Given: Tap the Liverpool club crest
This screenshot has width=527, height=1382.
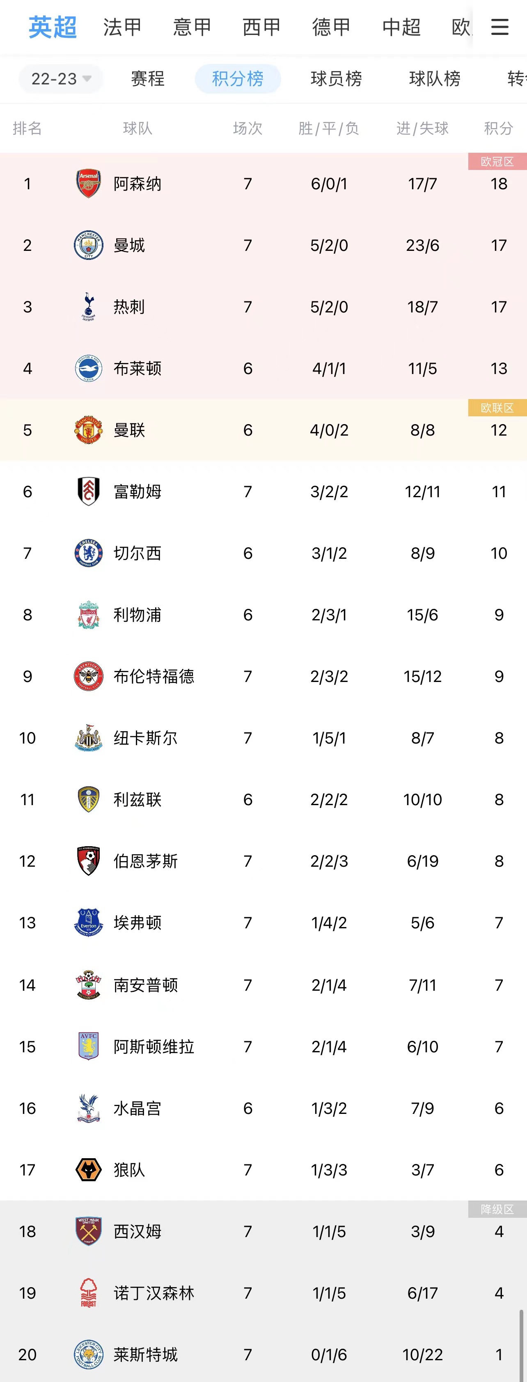Looking at the screenshot, I should [89, 615].
